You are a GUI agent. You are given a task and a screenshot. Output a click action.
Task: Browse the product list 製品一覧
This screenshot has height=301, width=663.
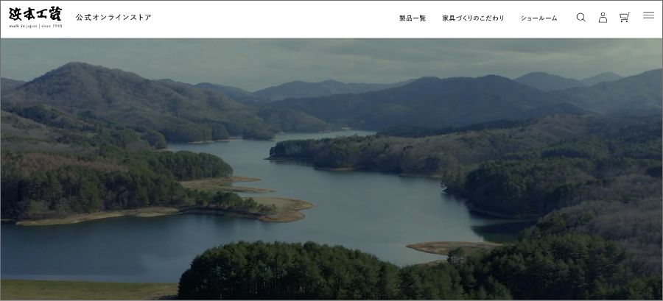[413, 18]
